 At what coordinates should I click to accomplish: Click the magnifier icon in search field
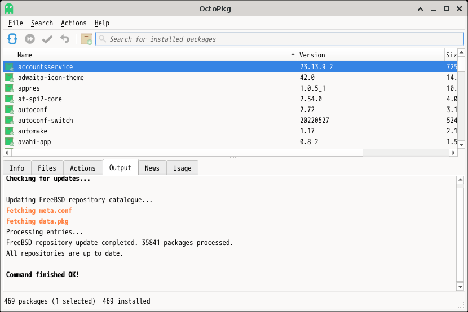coord(103,39)
